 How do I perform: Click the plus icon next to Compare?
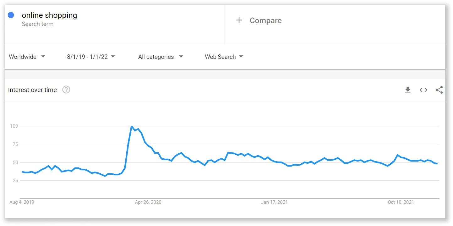click(x=239, y=20)
